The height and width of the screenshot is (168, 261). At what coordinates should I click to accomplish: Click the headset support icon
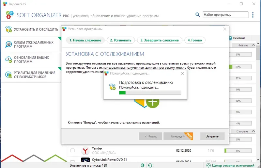coord(150,165)
